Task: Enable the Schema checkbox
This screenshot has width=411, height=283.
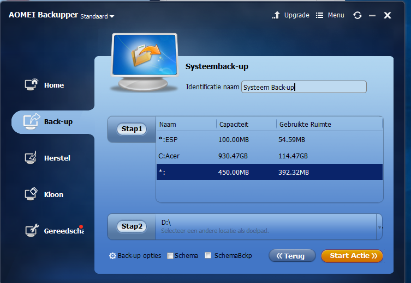Action: 170,256
